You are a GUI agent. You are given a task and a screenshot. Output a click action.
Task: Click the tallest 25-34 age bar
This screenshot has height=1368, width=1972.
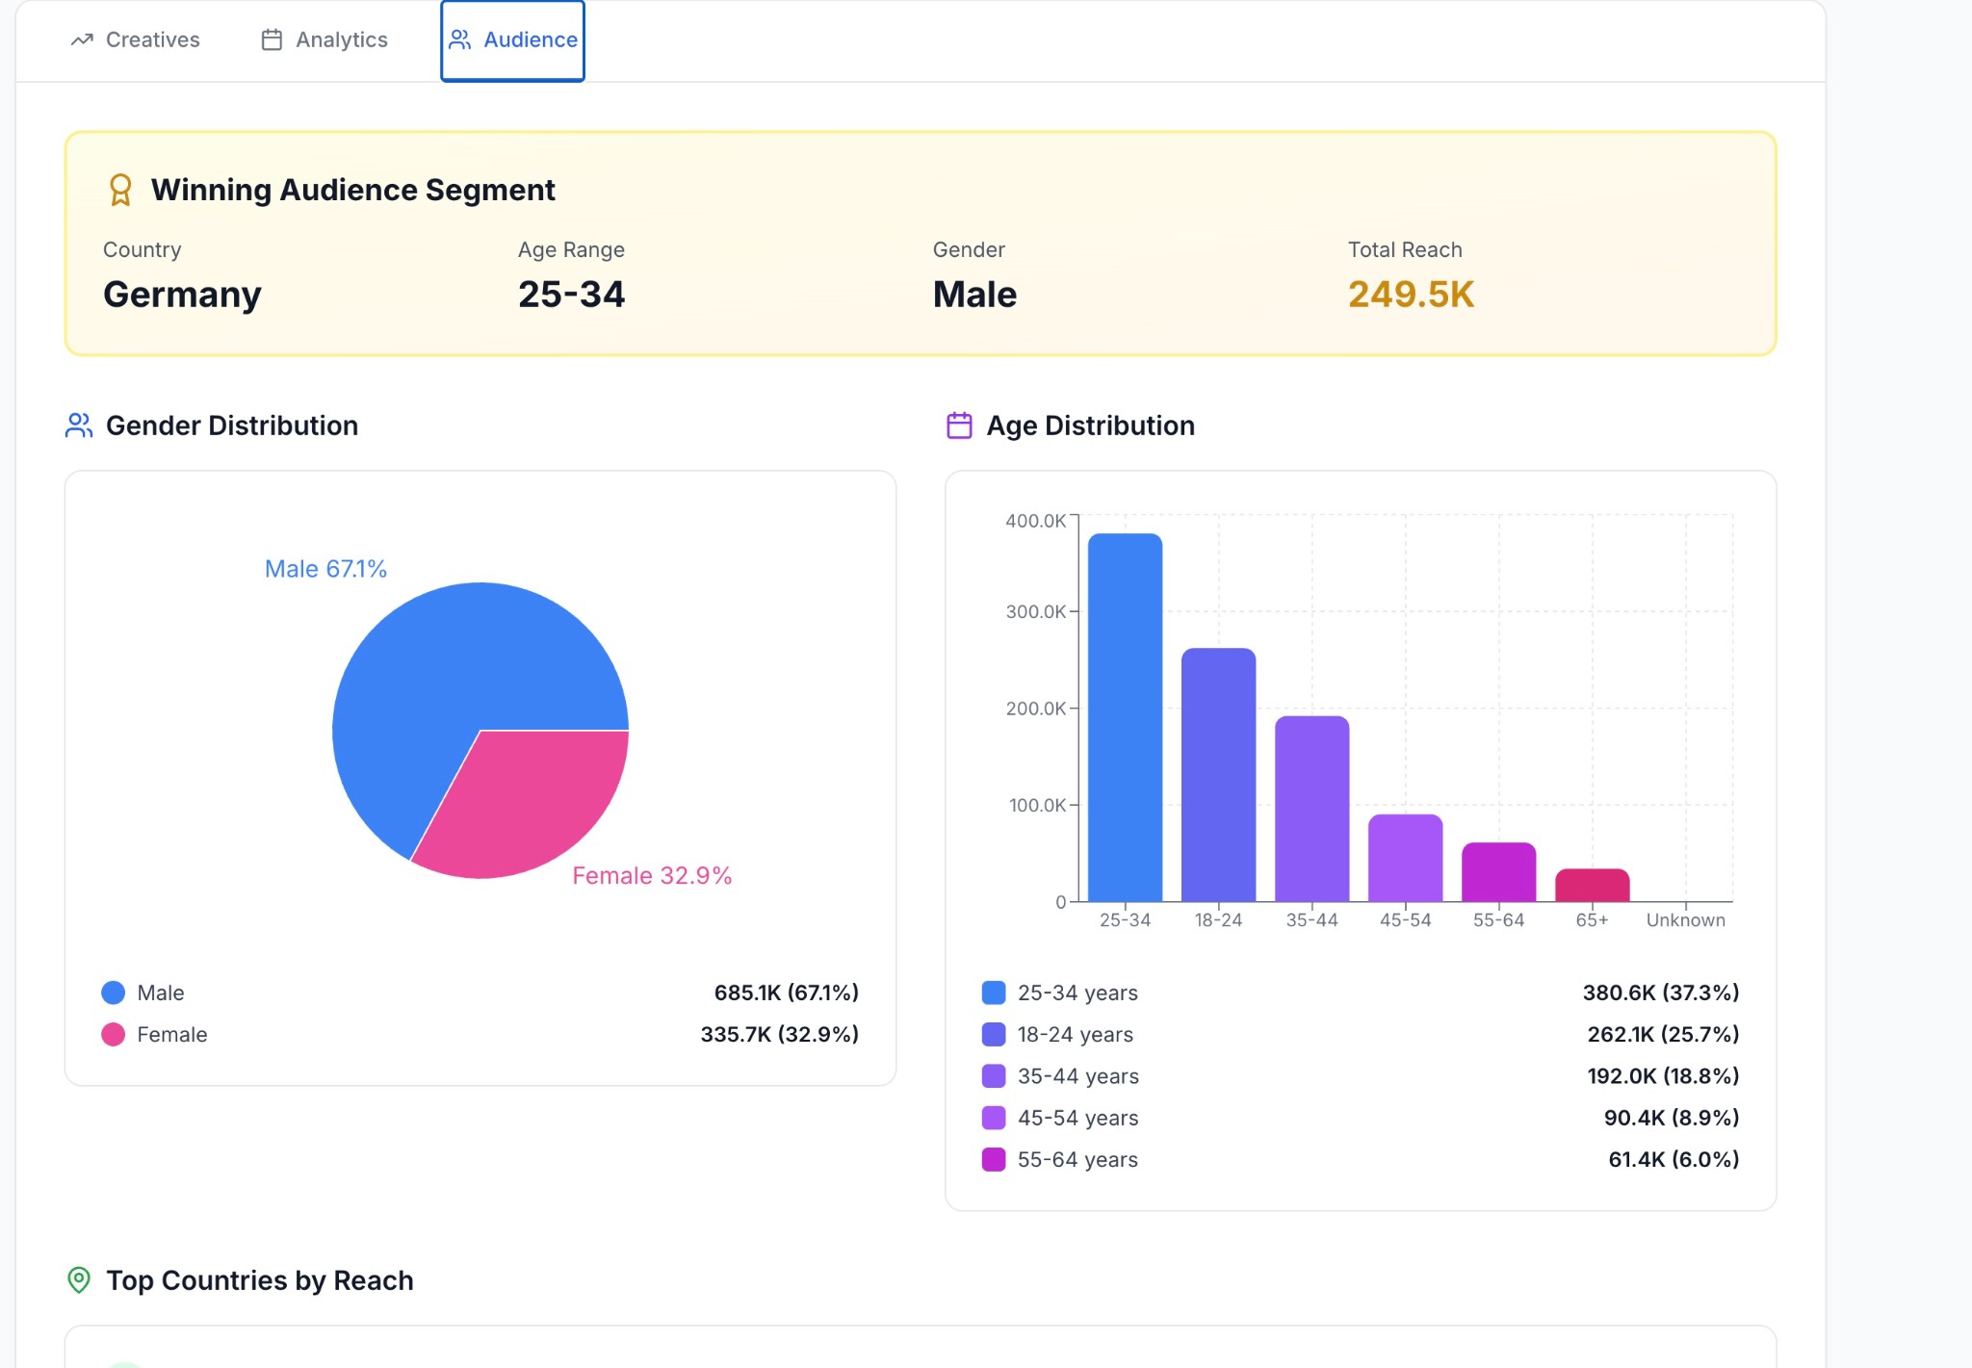1125,717
